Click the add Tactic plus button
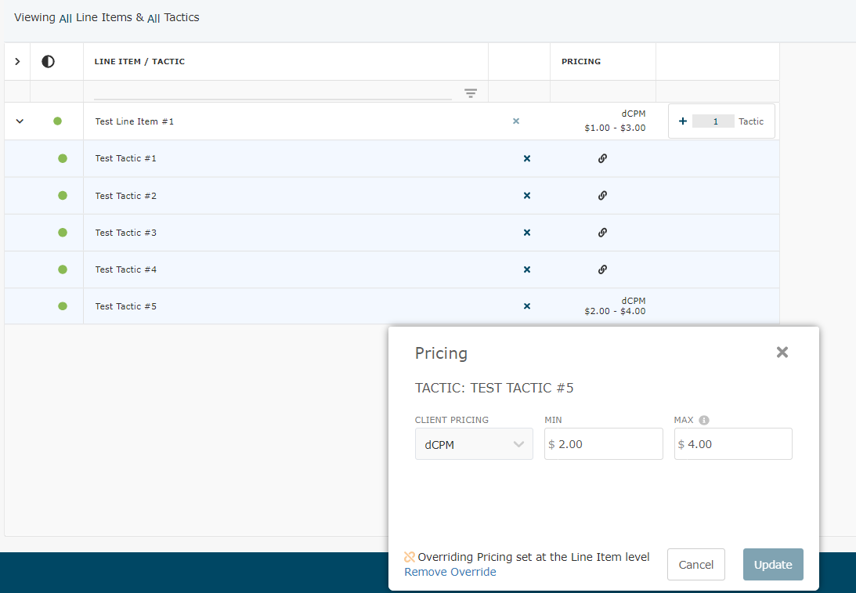This screenshot has height=593, width=856. click(683, 121)
